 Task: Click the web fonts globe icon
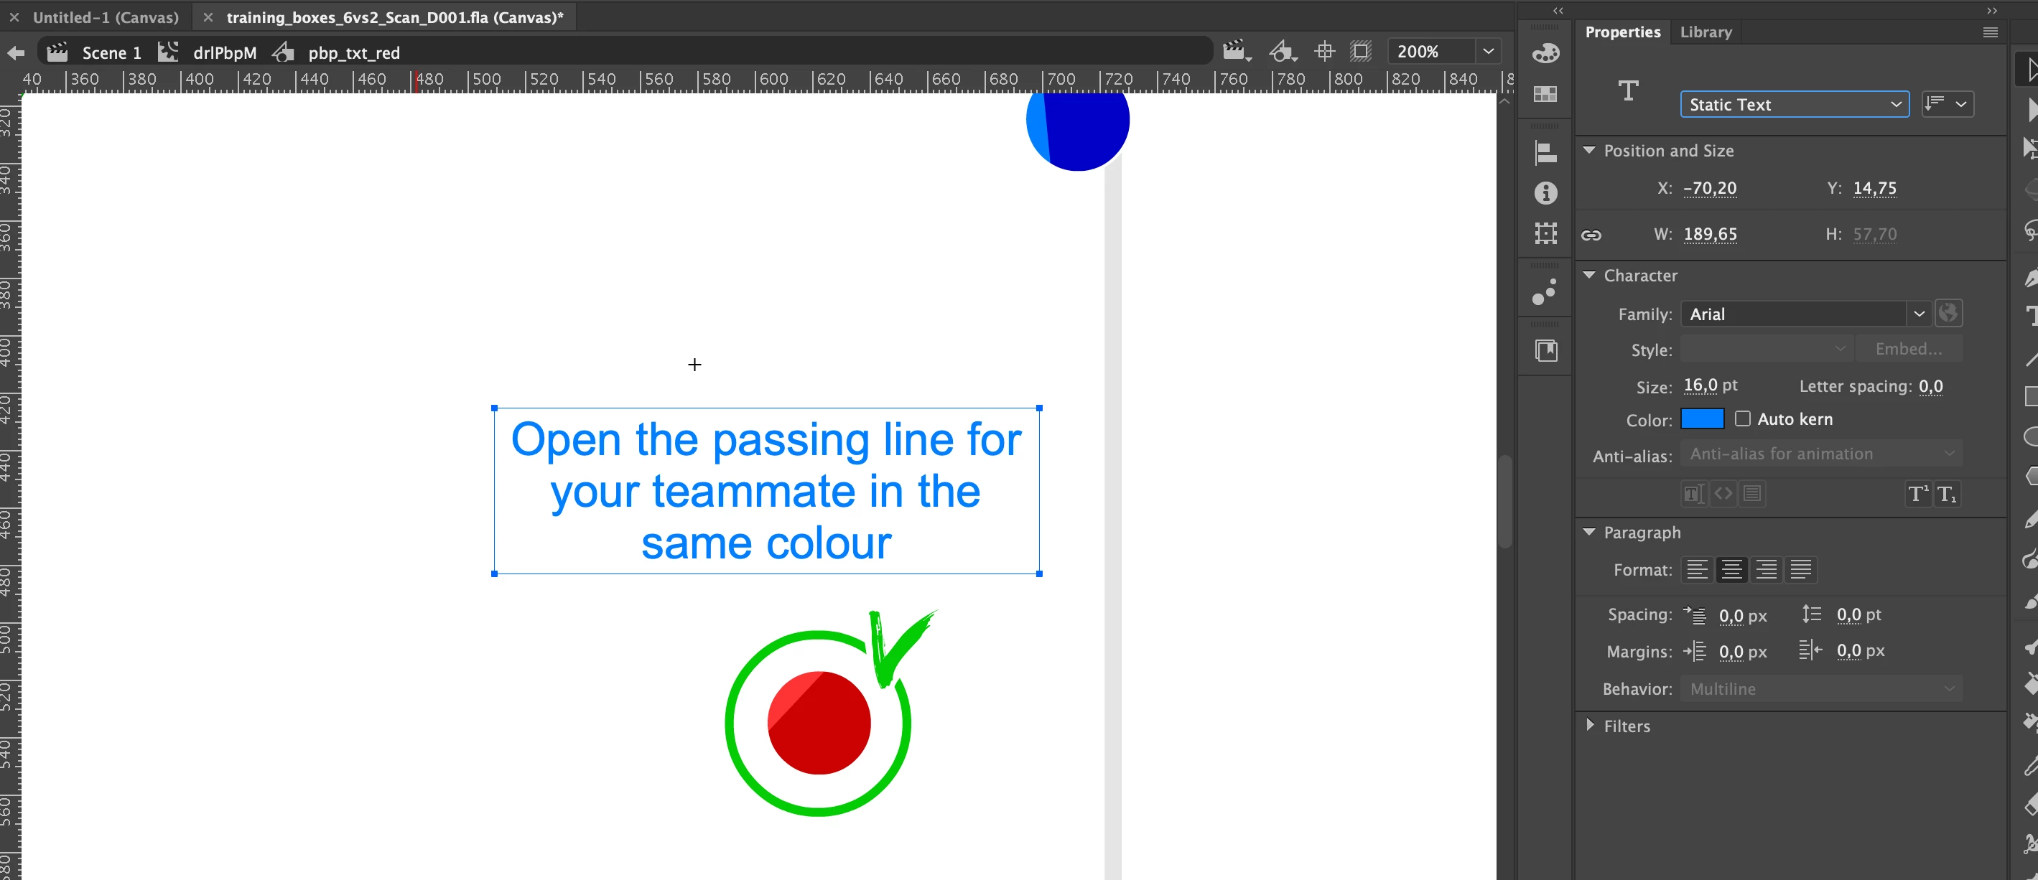(1949, 313)
